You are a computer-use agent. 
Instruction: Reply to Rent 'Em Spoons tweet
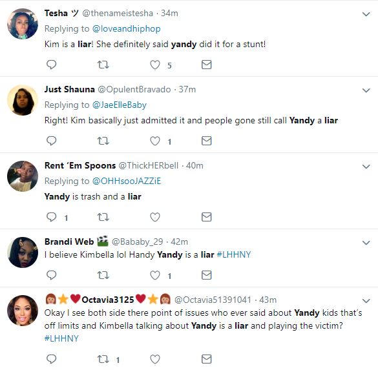pyautogui.click(x=51, y=217)
